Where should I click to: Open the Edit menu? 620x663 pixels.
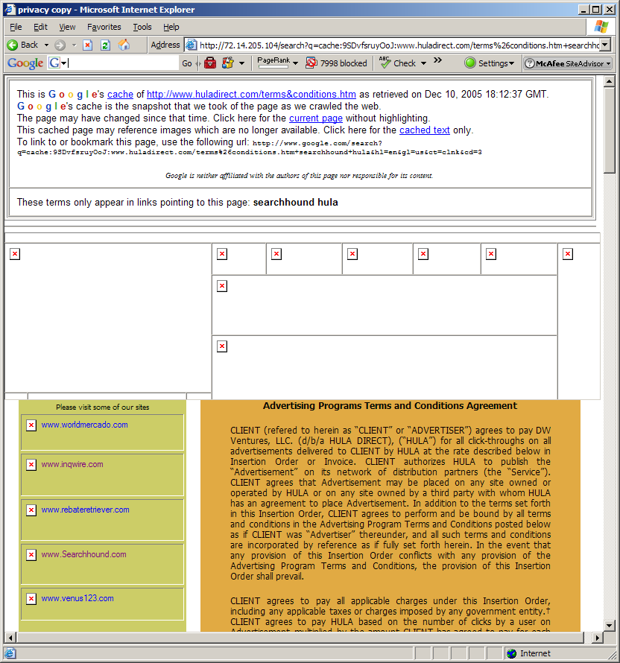click(x=40, y=27)
